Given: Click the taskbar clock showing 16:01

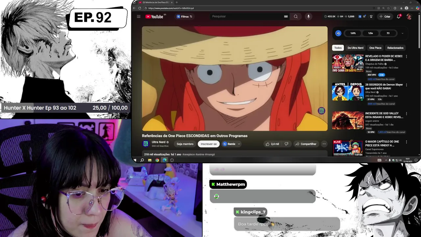Looking at the screenshot, I should tap(408, 160).
